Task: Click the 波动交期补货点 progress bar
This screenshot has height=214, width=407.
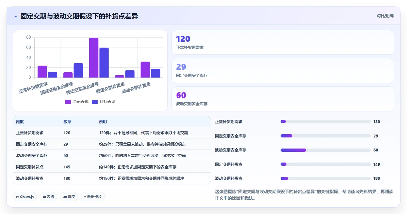Action: [x=325, y=178]
